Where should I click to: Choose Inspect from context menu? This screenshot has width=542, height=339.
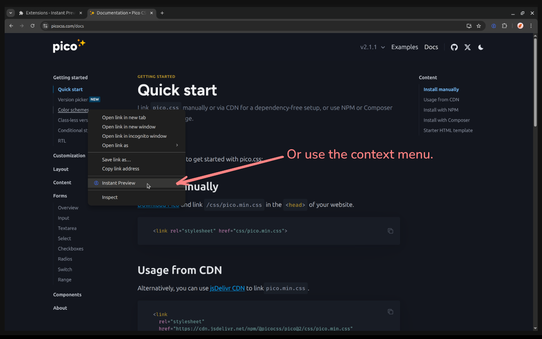[136, 197]
